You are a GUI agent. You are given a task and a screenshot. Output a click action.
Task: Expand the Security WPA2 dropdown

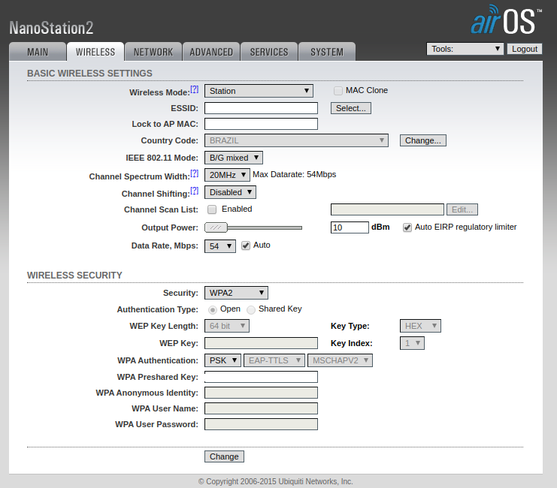click(x=236, y=293)
